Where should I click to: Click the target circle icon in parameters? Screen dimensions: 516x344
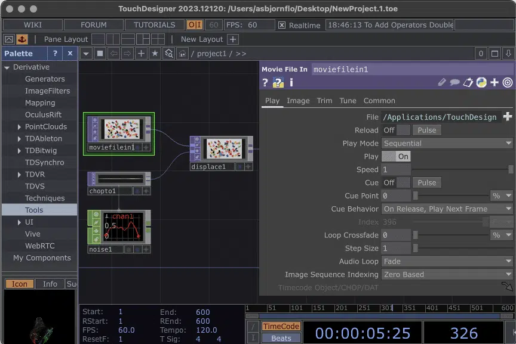[x=508, y=82]
